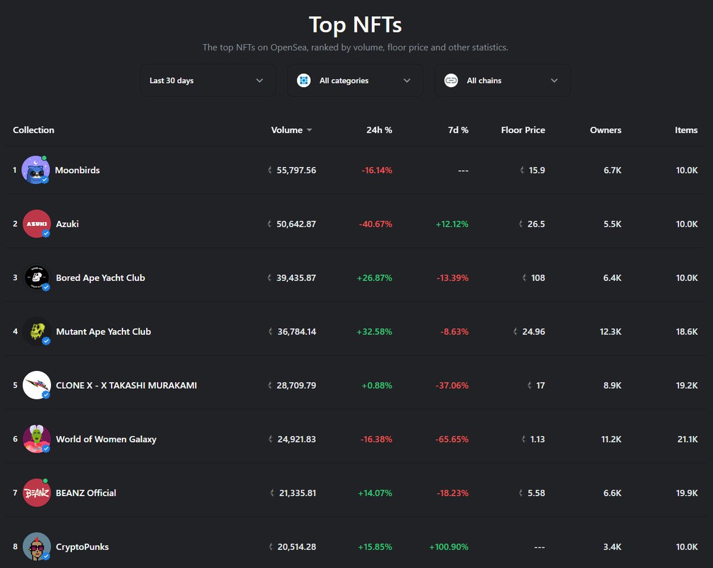Click the Bored Ape Yacht Club name

(100, 278)
